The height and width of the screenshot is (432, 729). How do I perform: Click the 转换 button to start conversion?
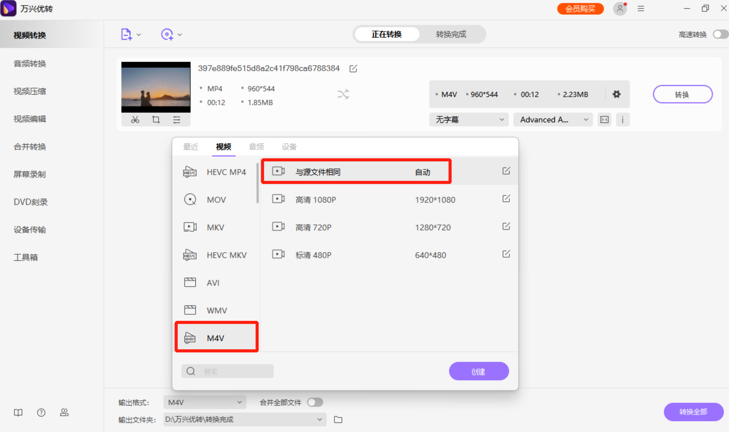click(682, 94)
